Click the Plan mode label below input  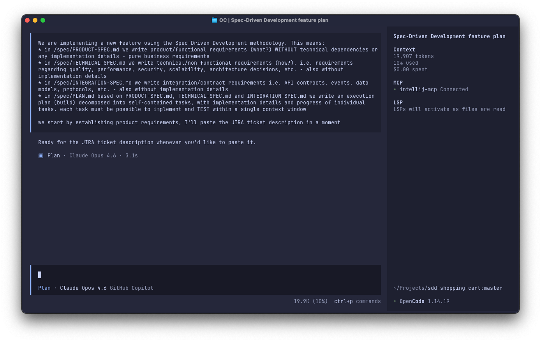pos(44,288)
